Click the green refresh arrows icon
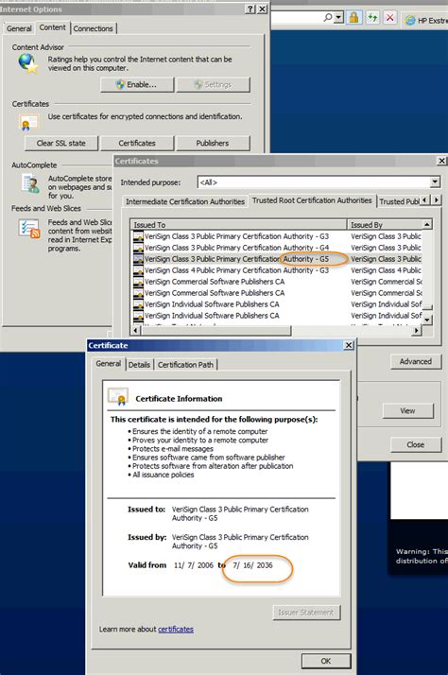 [x=372, y=18]
